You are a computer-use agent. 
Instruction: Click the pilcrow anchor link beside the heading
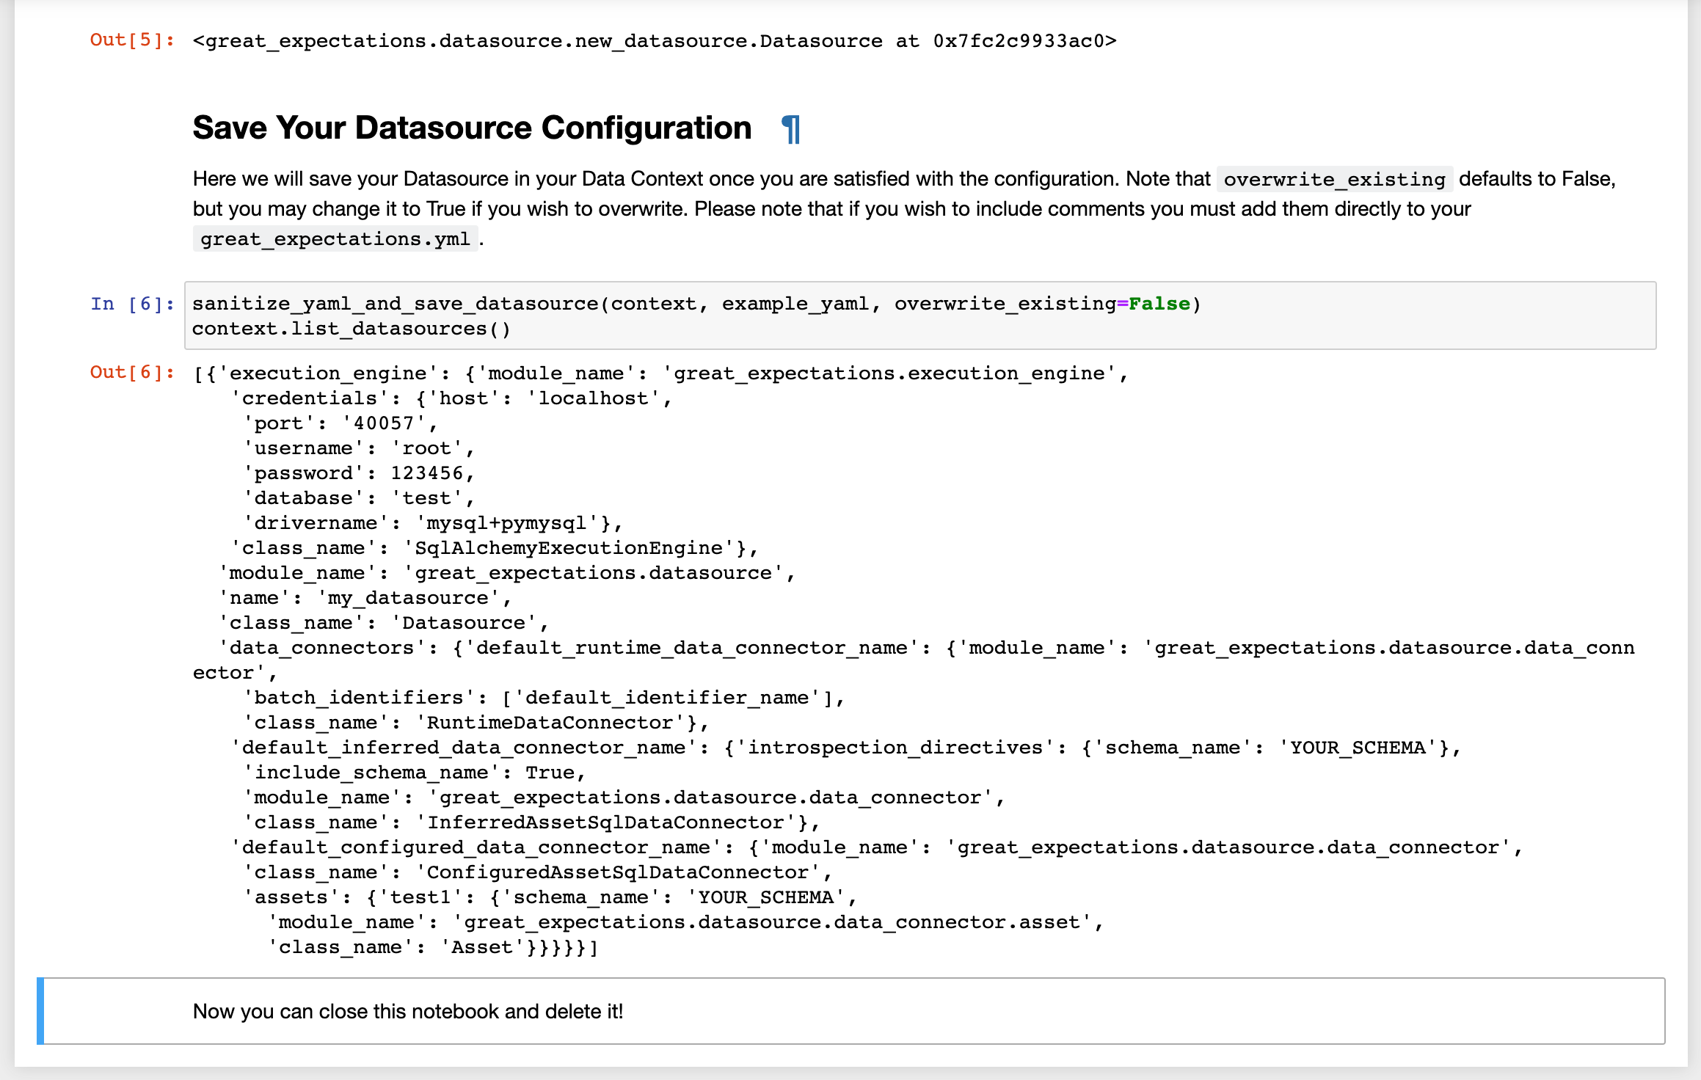click(x=790, y=129)
